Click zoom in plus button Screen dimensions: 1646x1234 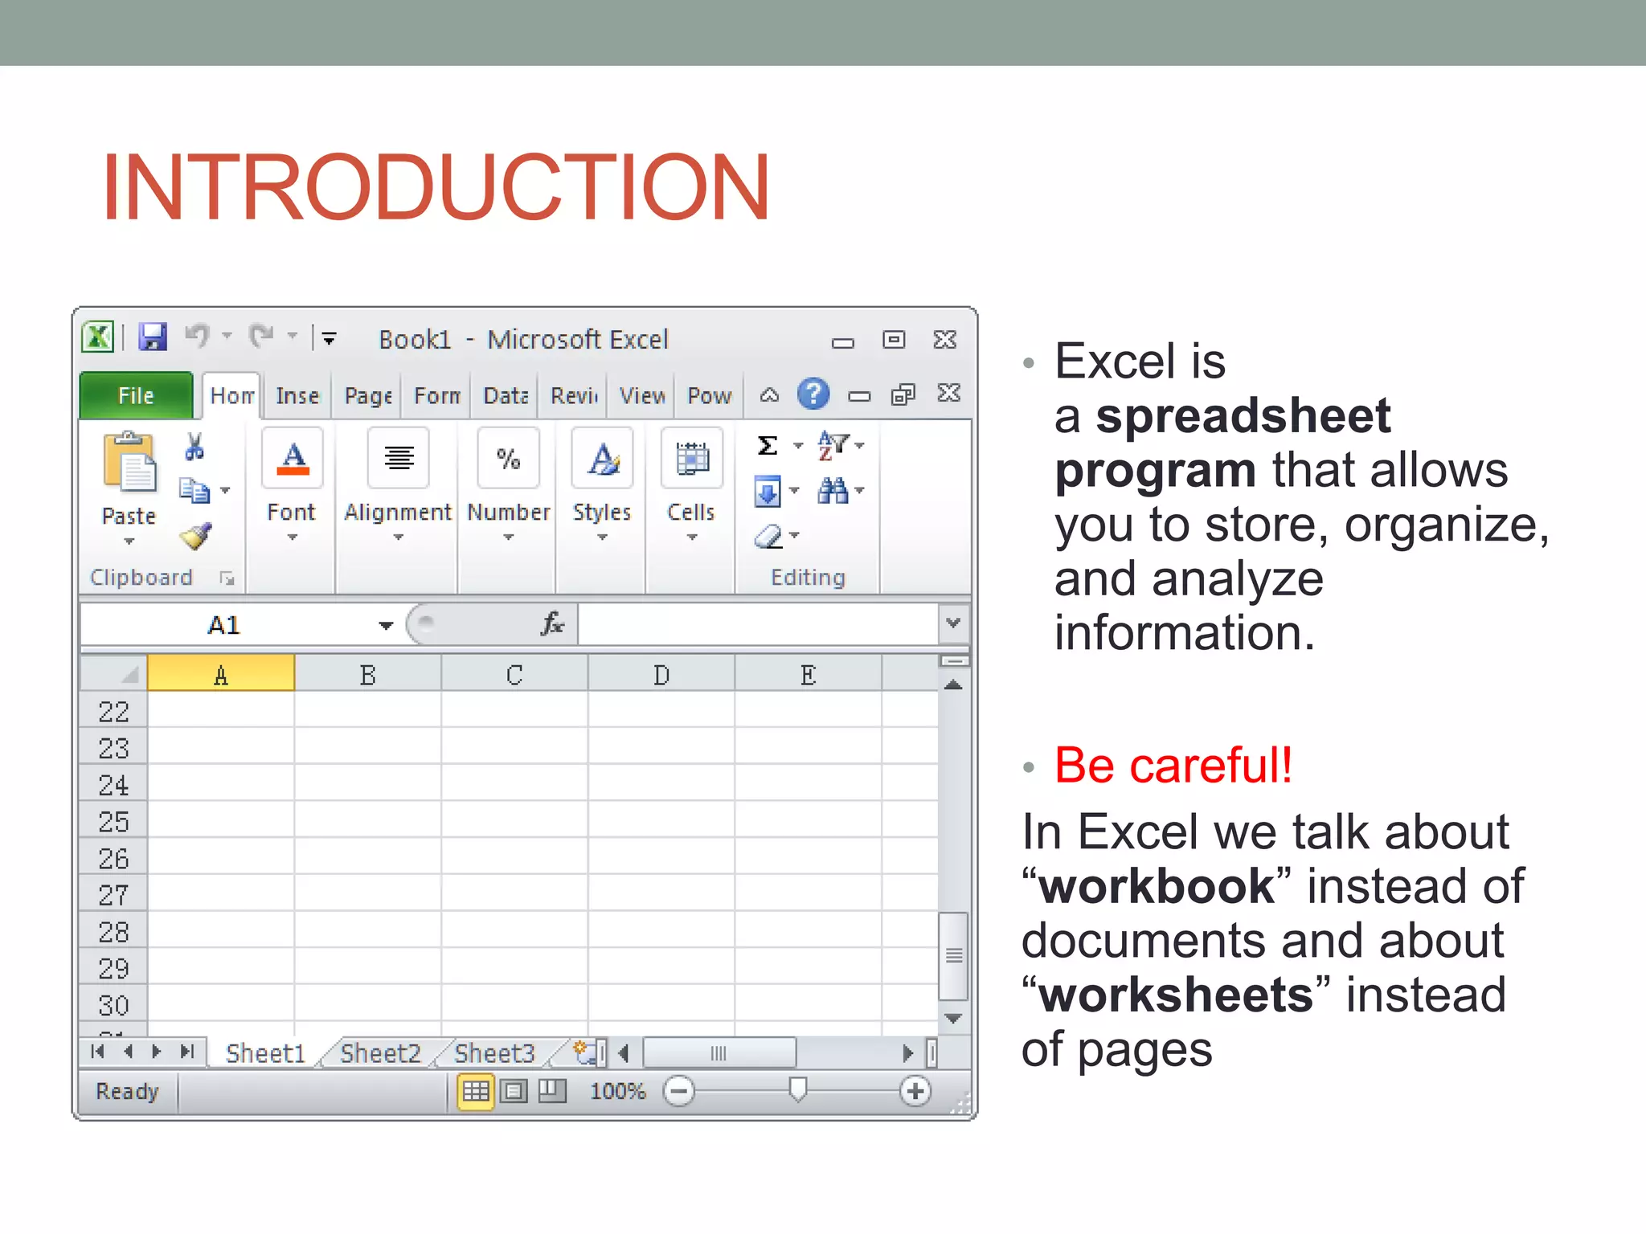915,1091
